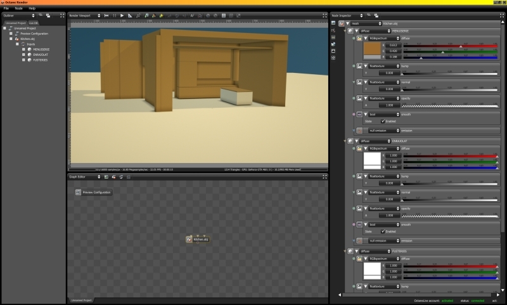Click the MENUISERIE opacity value field 1.000
Screen dimensions: 507x305
coord(389,105)
